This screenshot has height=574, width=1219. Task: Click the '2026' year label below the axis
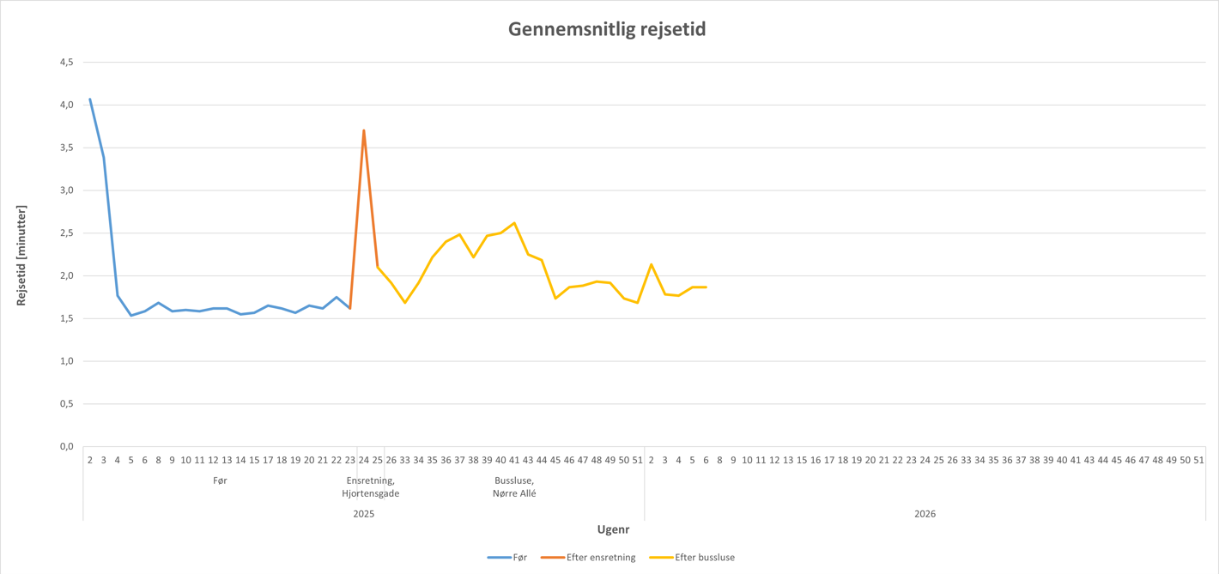pos(925,514)
